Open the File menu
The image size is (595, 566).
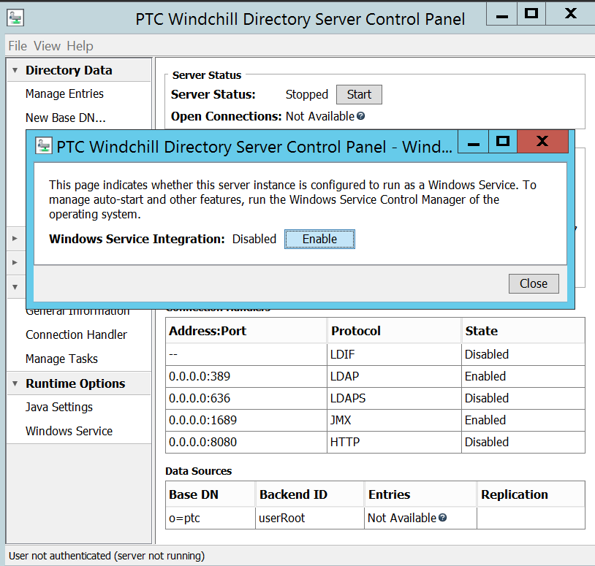(x=17, y=46)
